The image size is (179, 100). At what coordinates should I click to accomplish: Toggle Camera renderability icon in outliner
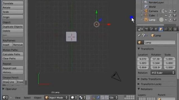tap(175, 11)
